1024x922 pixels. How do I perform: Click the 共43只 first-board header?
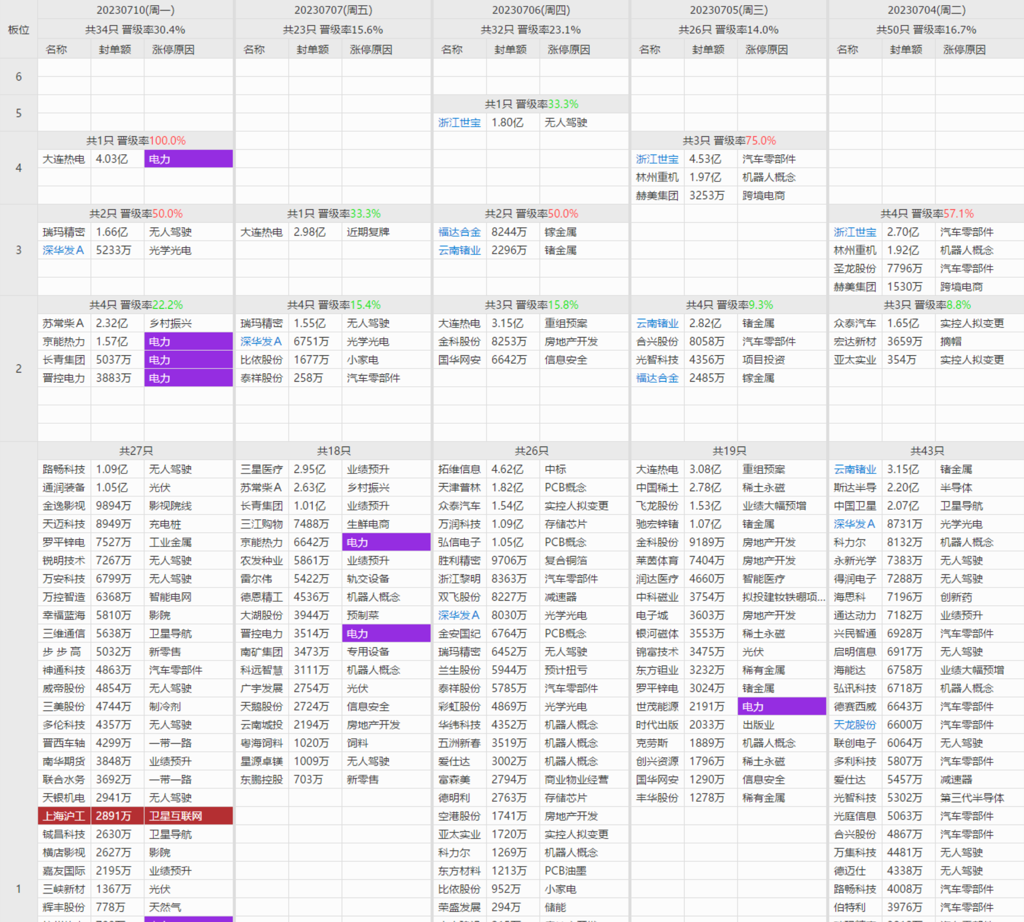tap(927, 451)
